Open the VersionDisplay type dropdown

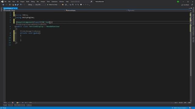pyautogui.click(x=97, y=11)
